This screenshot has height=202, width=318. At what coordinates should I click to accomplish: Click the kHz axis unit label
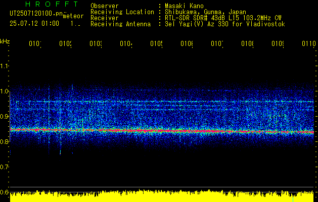5,42
